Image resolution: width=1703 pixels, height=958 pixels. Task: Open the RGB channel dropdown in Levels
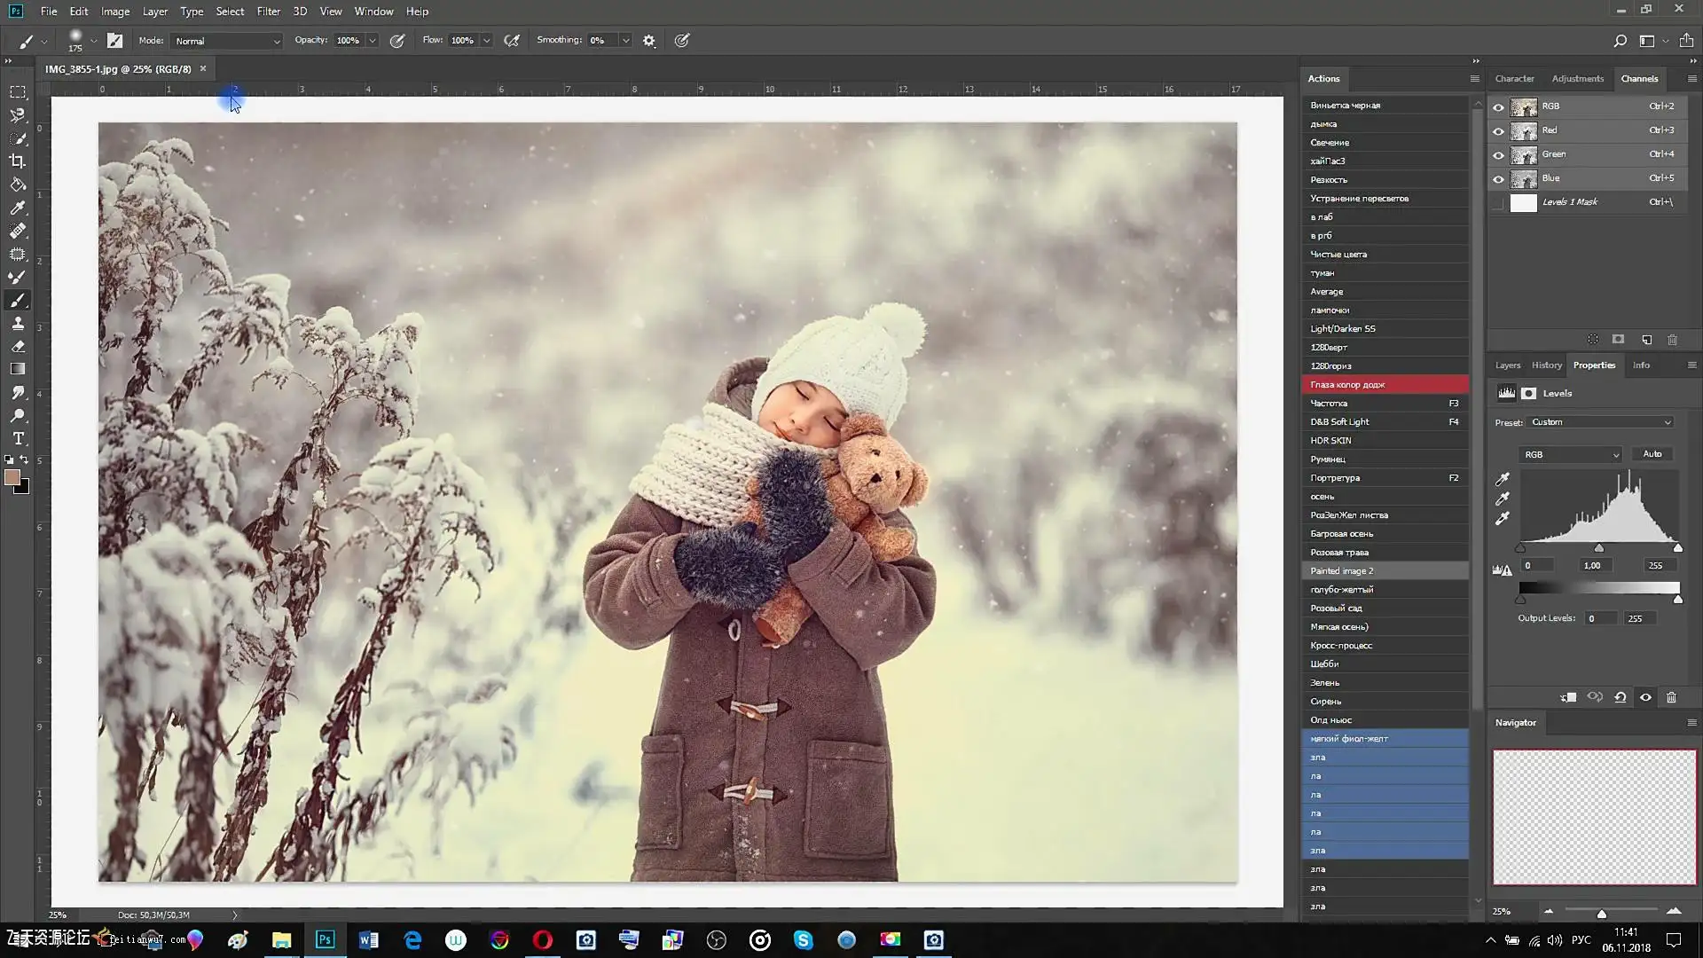click(x=1570, y=454)
